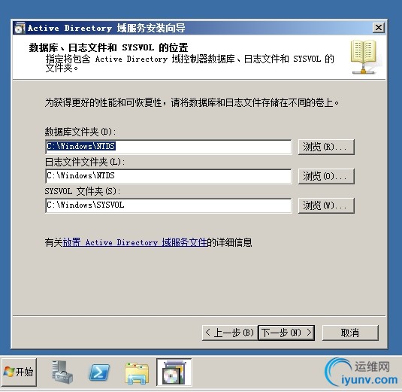Screen dimensions: 402x392
Task: Browse for SYSVOL folder with 浏览(W)
Action: click(x=326, y=205)
